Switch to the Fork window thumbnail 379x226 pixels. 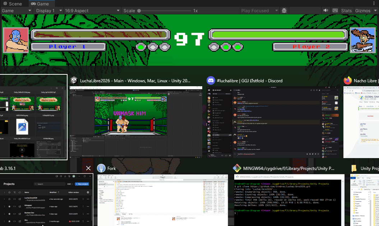[162, 200]
